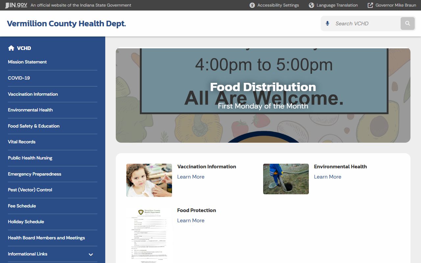The width and height of the screenshot is (421, 263).
Task: Click the language translation globe icon
Action: pos(311,5)
